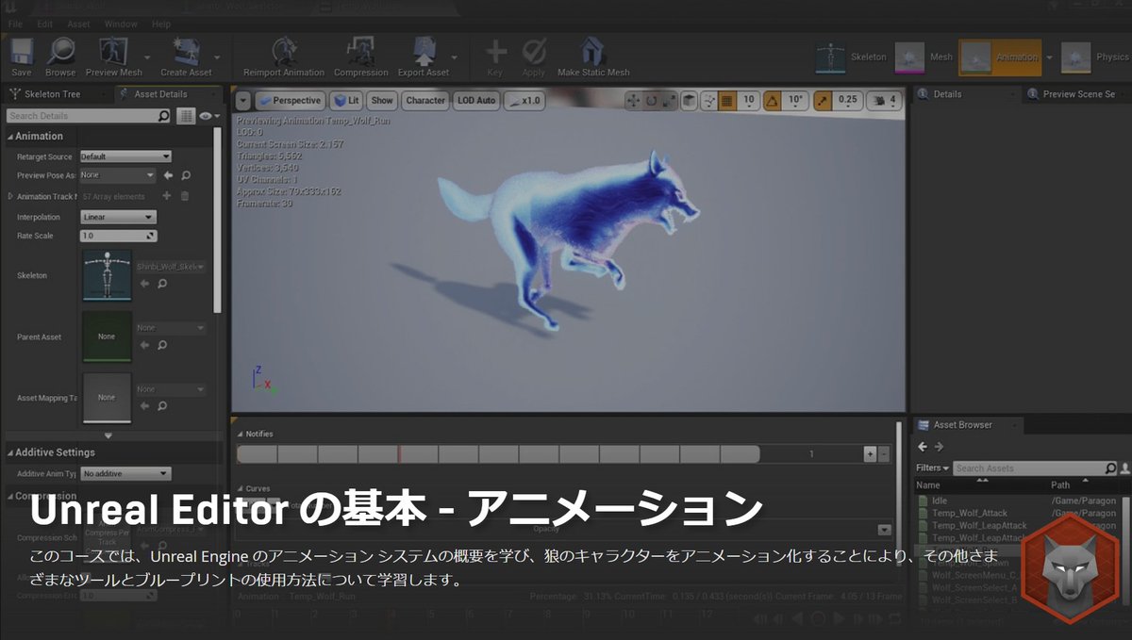Select scale gizmo in viewport

tap(669, 100)
